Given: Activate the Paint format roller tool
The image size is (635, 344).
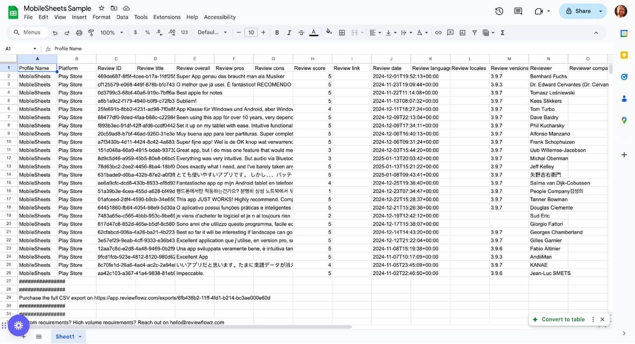Looking at the screenshot, I should click(90, 32).
